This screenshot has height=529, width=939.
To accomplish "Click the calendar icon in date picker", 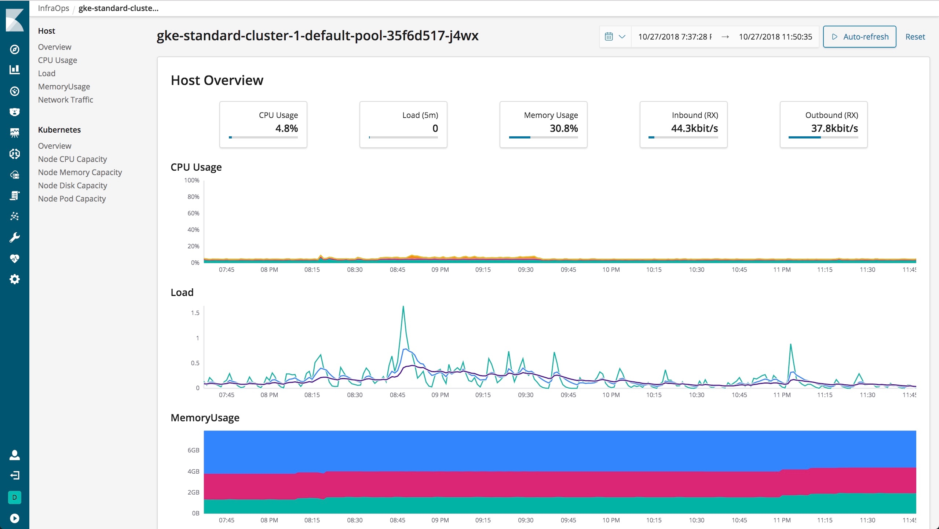I will tap(609, 37).
